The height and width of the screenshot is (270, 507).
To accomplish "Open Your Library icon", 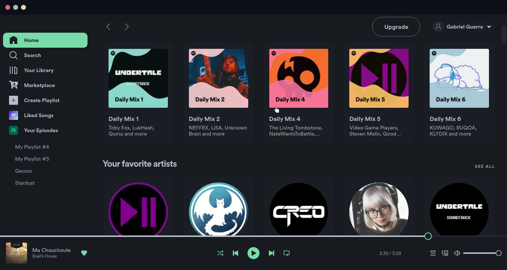I will [14, 70].
